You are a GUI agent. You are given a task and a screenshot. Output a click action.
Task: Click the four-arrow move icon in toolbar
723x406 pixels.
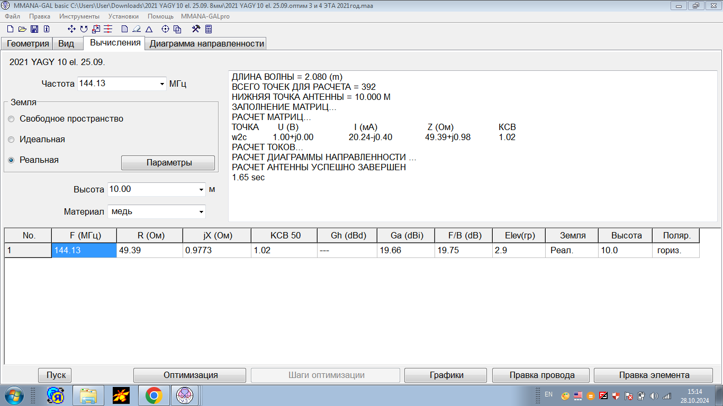tap(72, 29)
